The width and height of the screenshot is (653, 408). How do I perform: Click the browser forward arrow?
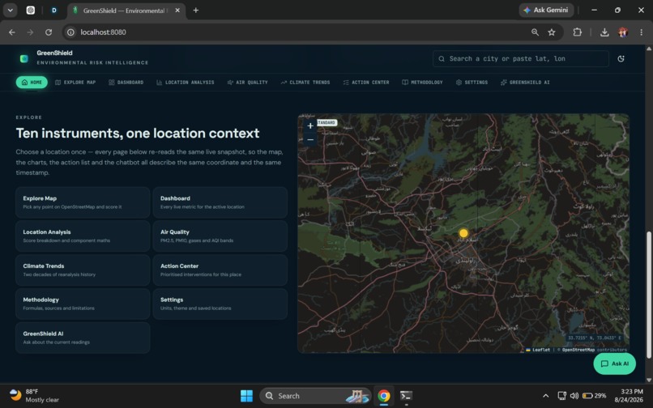(30, 32)
